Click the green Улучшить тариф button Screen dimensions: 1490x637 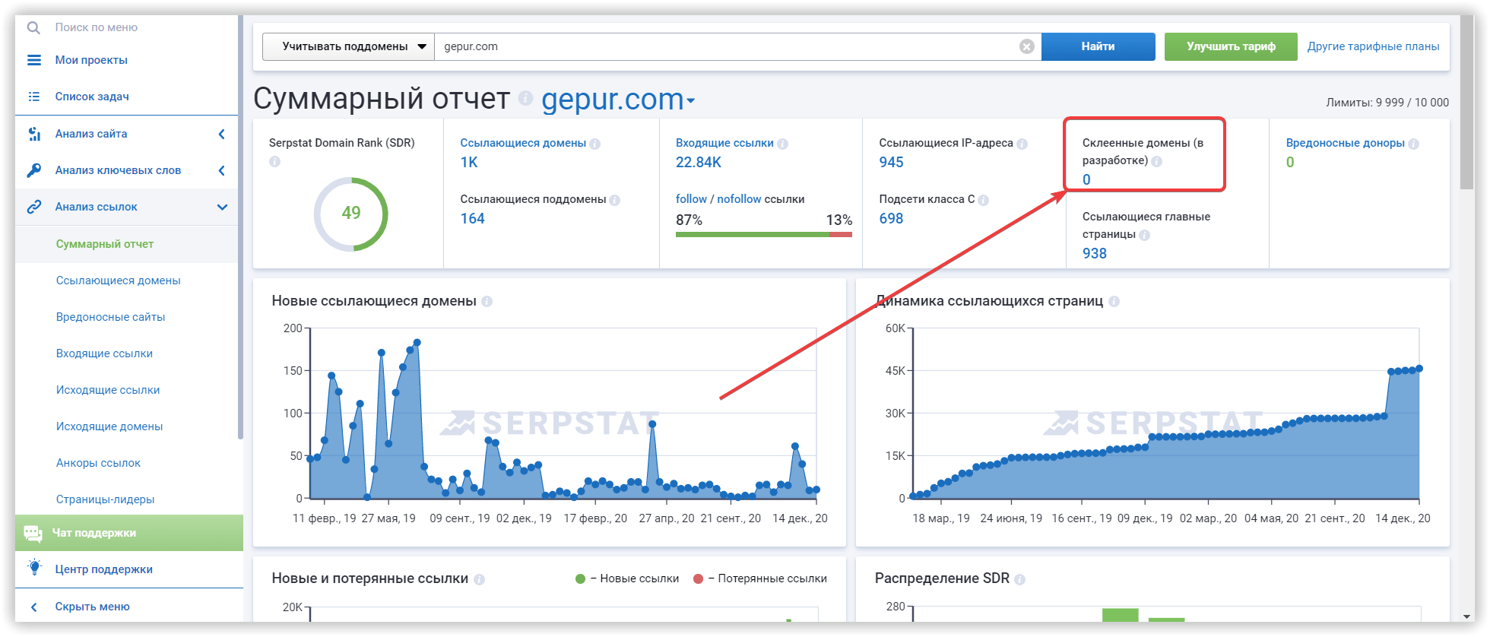pyautogui.click(x=1231, y=46)
